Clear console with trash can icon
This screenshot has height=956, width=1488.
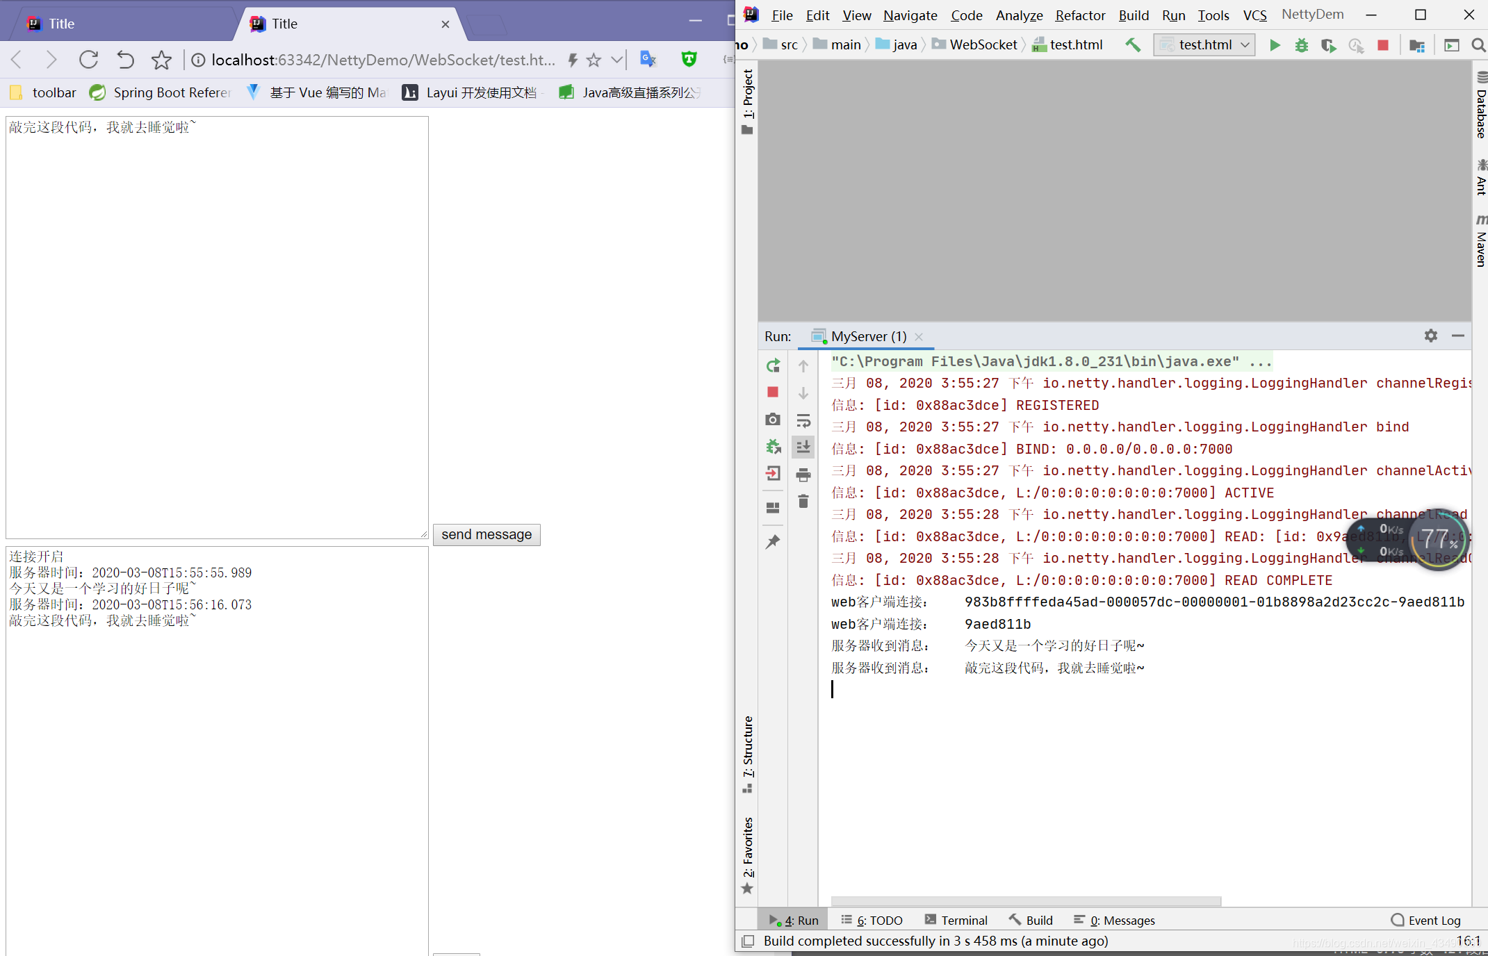[803, 502]
